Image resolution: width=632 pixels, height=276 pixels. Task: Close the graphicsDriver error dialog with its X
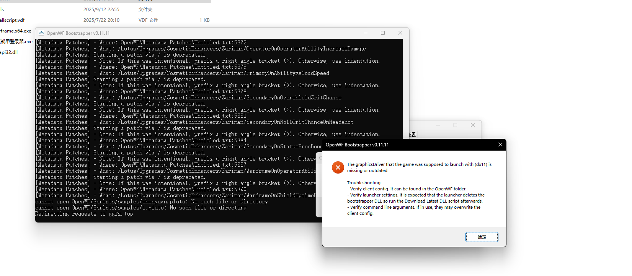[x=500, y=144]
